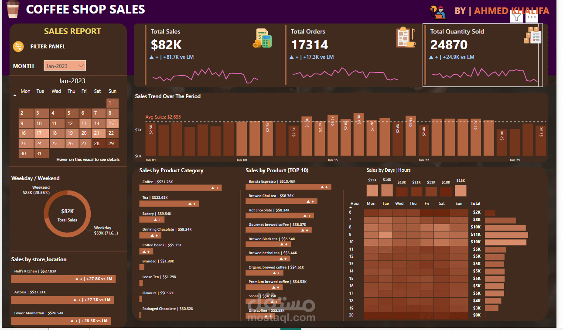Click the Sales Trend Over The Period title
Viewport: 563px width, 330px height.
[168, 96]
